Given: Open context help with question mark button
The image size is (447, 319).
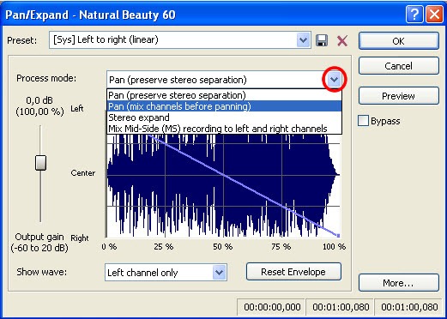Looking at the screenshot, I should (x=414, y=15).
